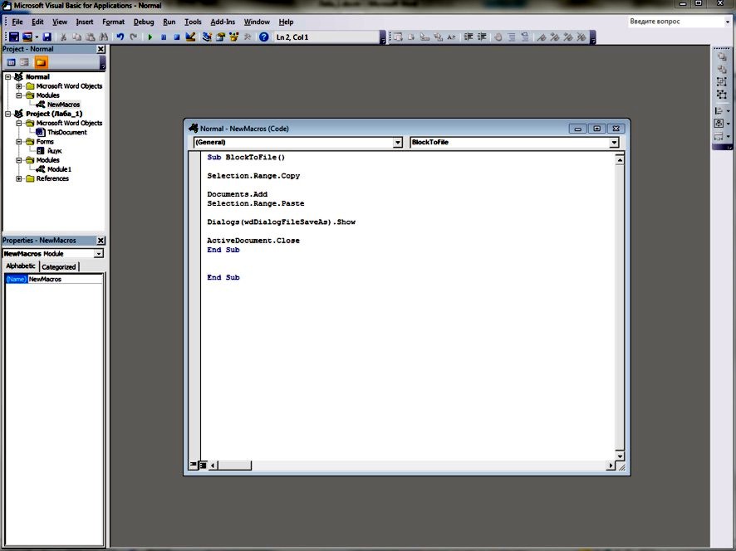
Task: Click the Break pause icon
Action: 164,37
